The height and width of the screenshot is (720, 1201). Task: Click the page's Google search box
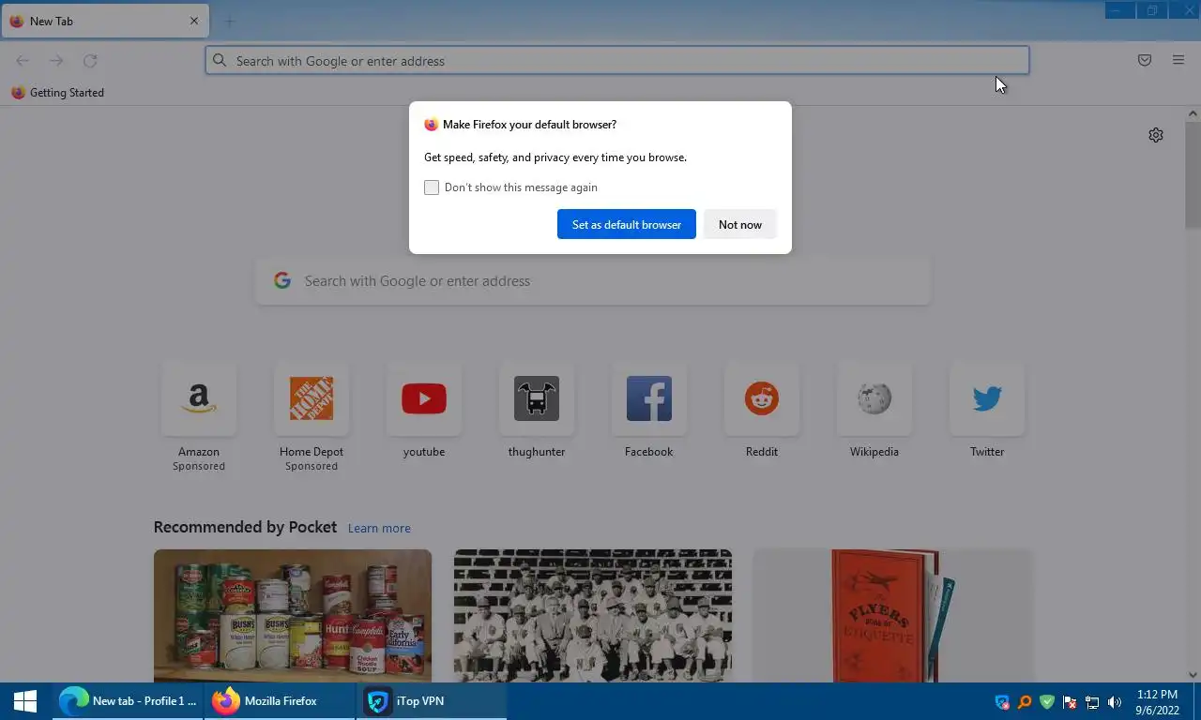tap(593, 280)
